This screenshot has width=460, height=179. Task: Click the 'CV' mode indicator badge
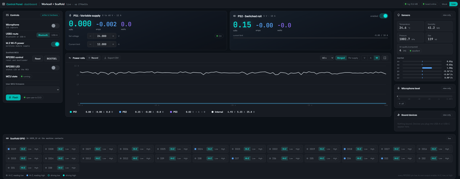click(x=219, y=36)
